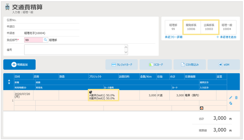Open the 承認フロー詳細 link
This screenshot has height=140, width=244.
click(174, 37)
